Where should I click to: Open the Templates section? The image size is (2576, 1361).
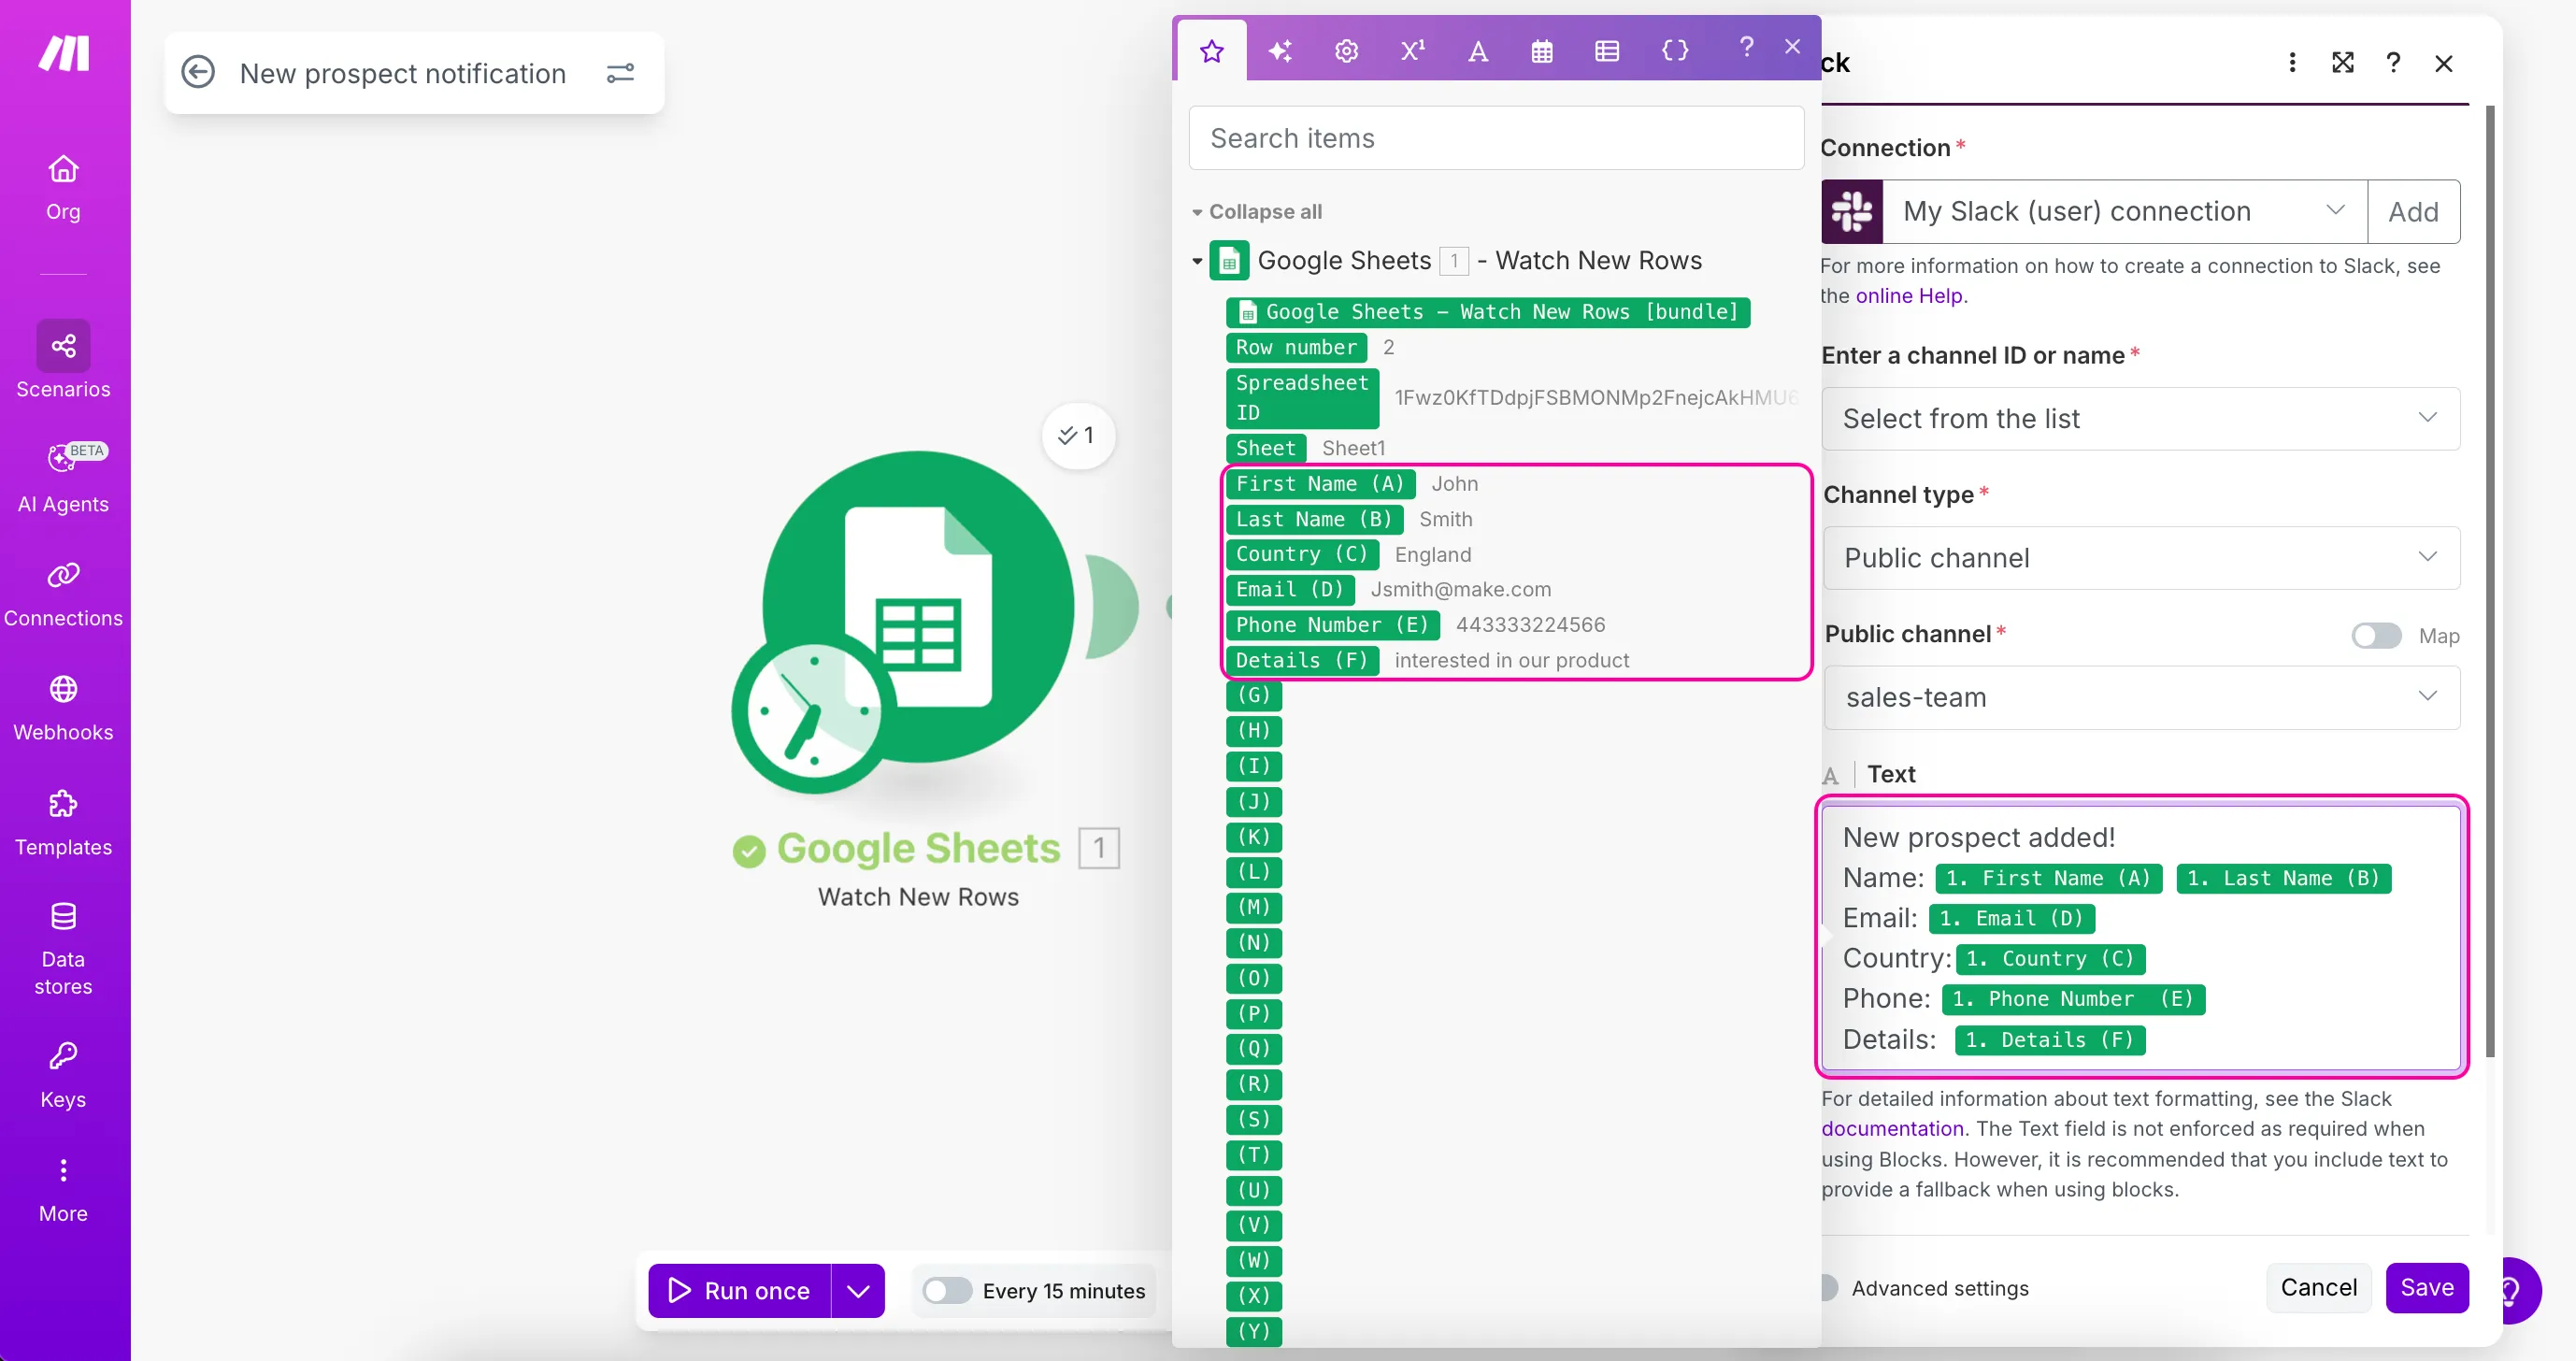pyautogui.click(x=63, y=823)
